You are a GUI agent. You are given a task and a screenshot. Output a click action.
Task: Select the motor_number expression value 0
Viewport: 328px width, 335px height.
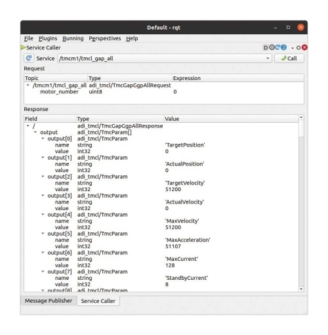click(x=175, y=92)
